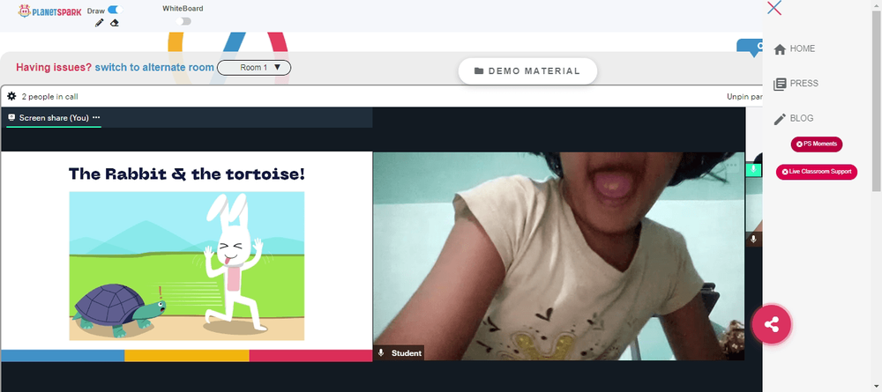
Task: Click the side participant microphone icon
Action: pyautogui.click(x=754, y=240)
